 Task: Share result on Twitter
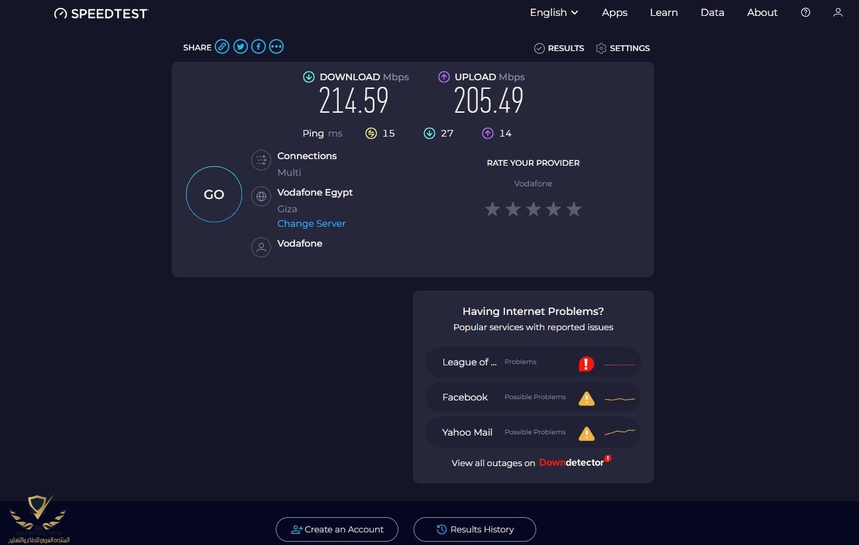coord(240,47)
